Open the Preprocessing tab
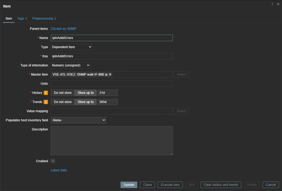The image size is (282, 191). click(44, 19)
